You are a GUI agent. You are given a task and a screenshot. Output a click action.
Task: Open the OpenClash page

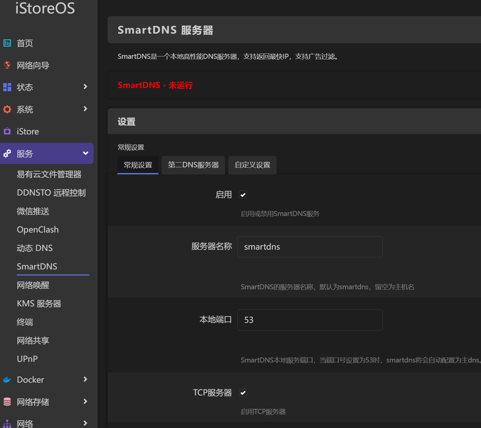(38, 229)
